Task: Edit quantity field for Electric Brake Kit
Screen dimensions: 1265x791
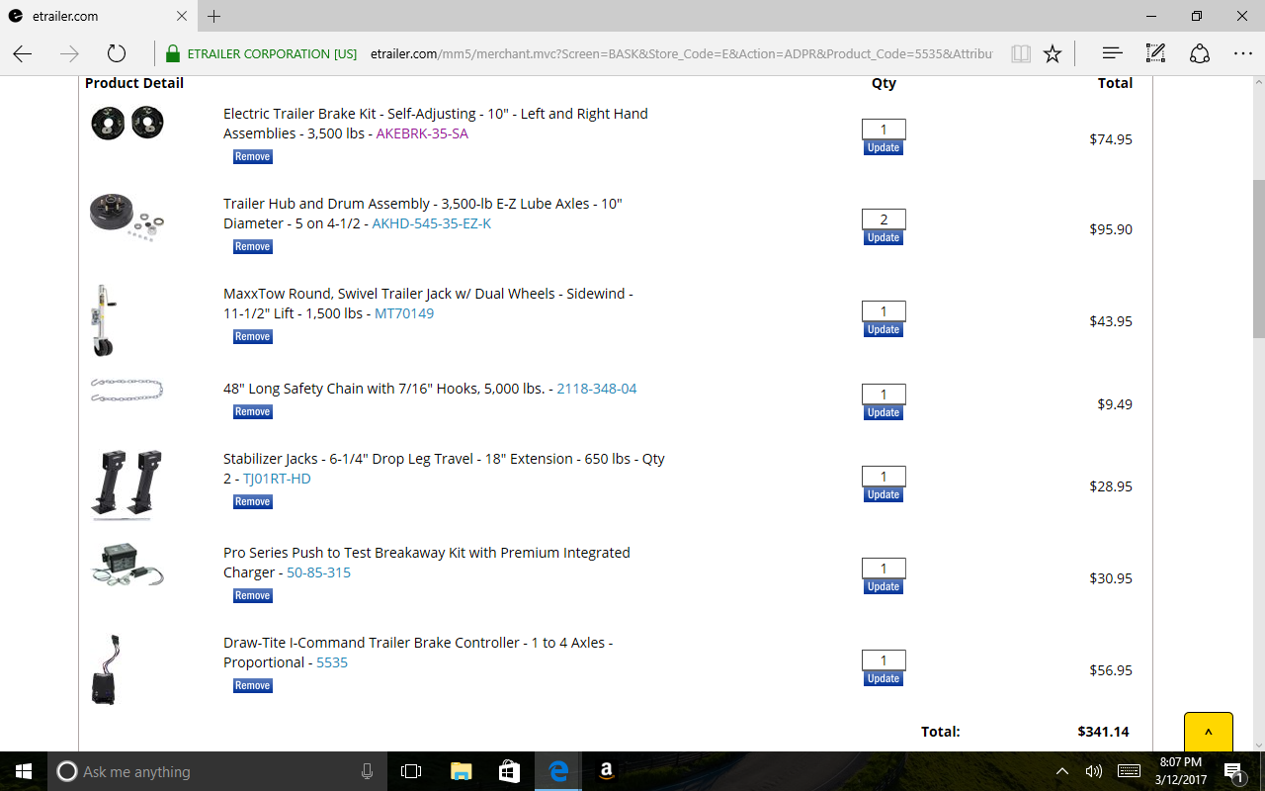Action: pos(884,130)
